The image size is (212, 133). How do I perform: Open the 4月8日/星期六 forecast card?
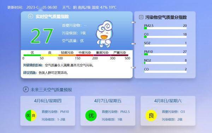click(x=168, y=111)
